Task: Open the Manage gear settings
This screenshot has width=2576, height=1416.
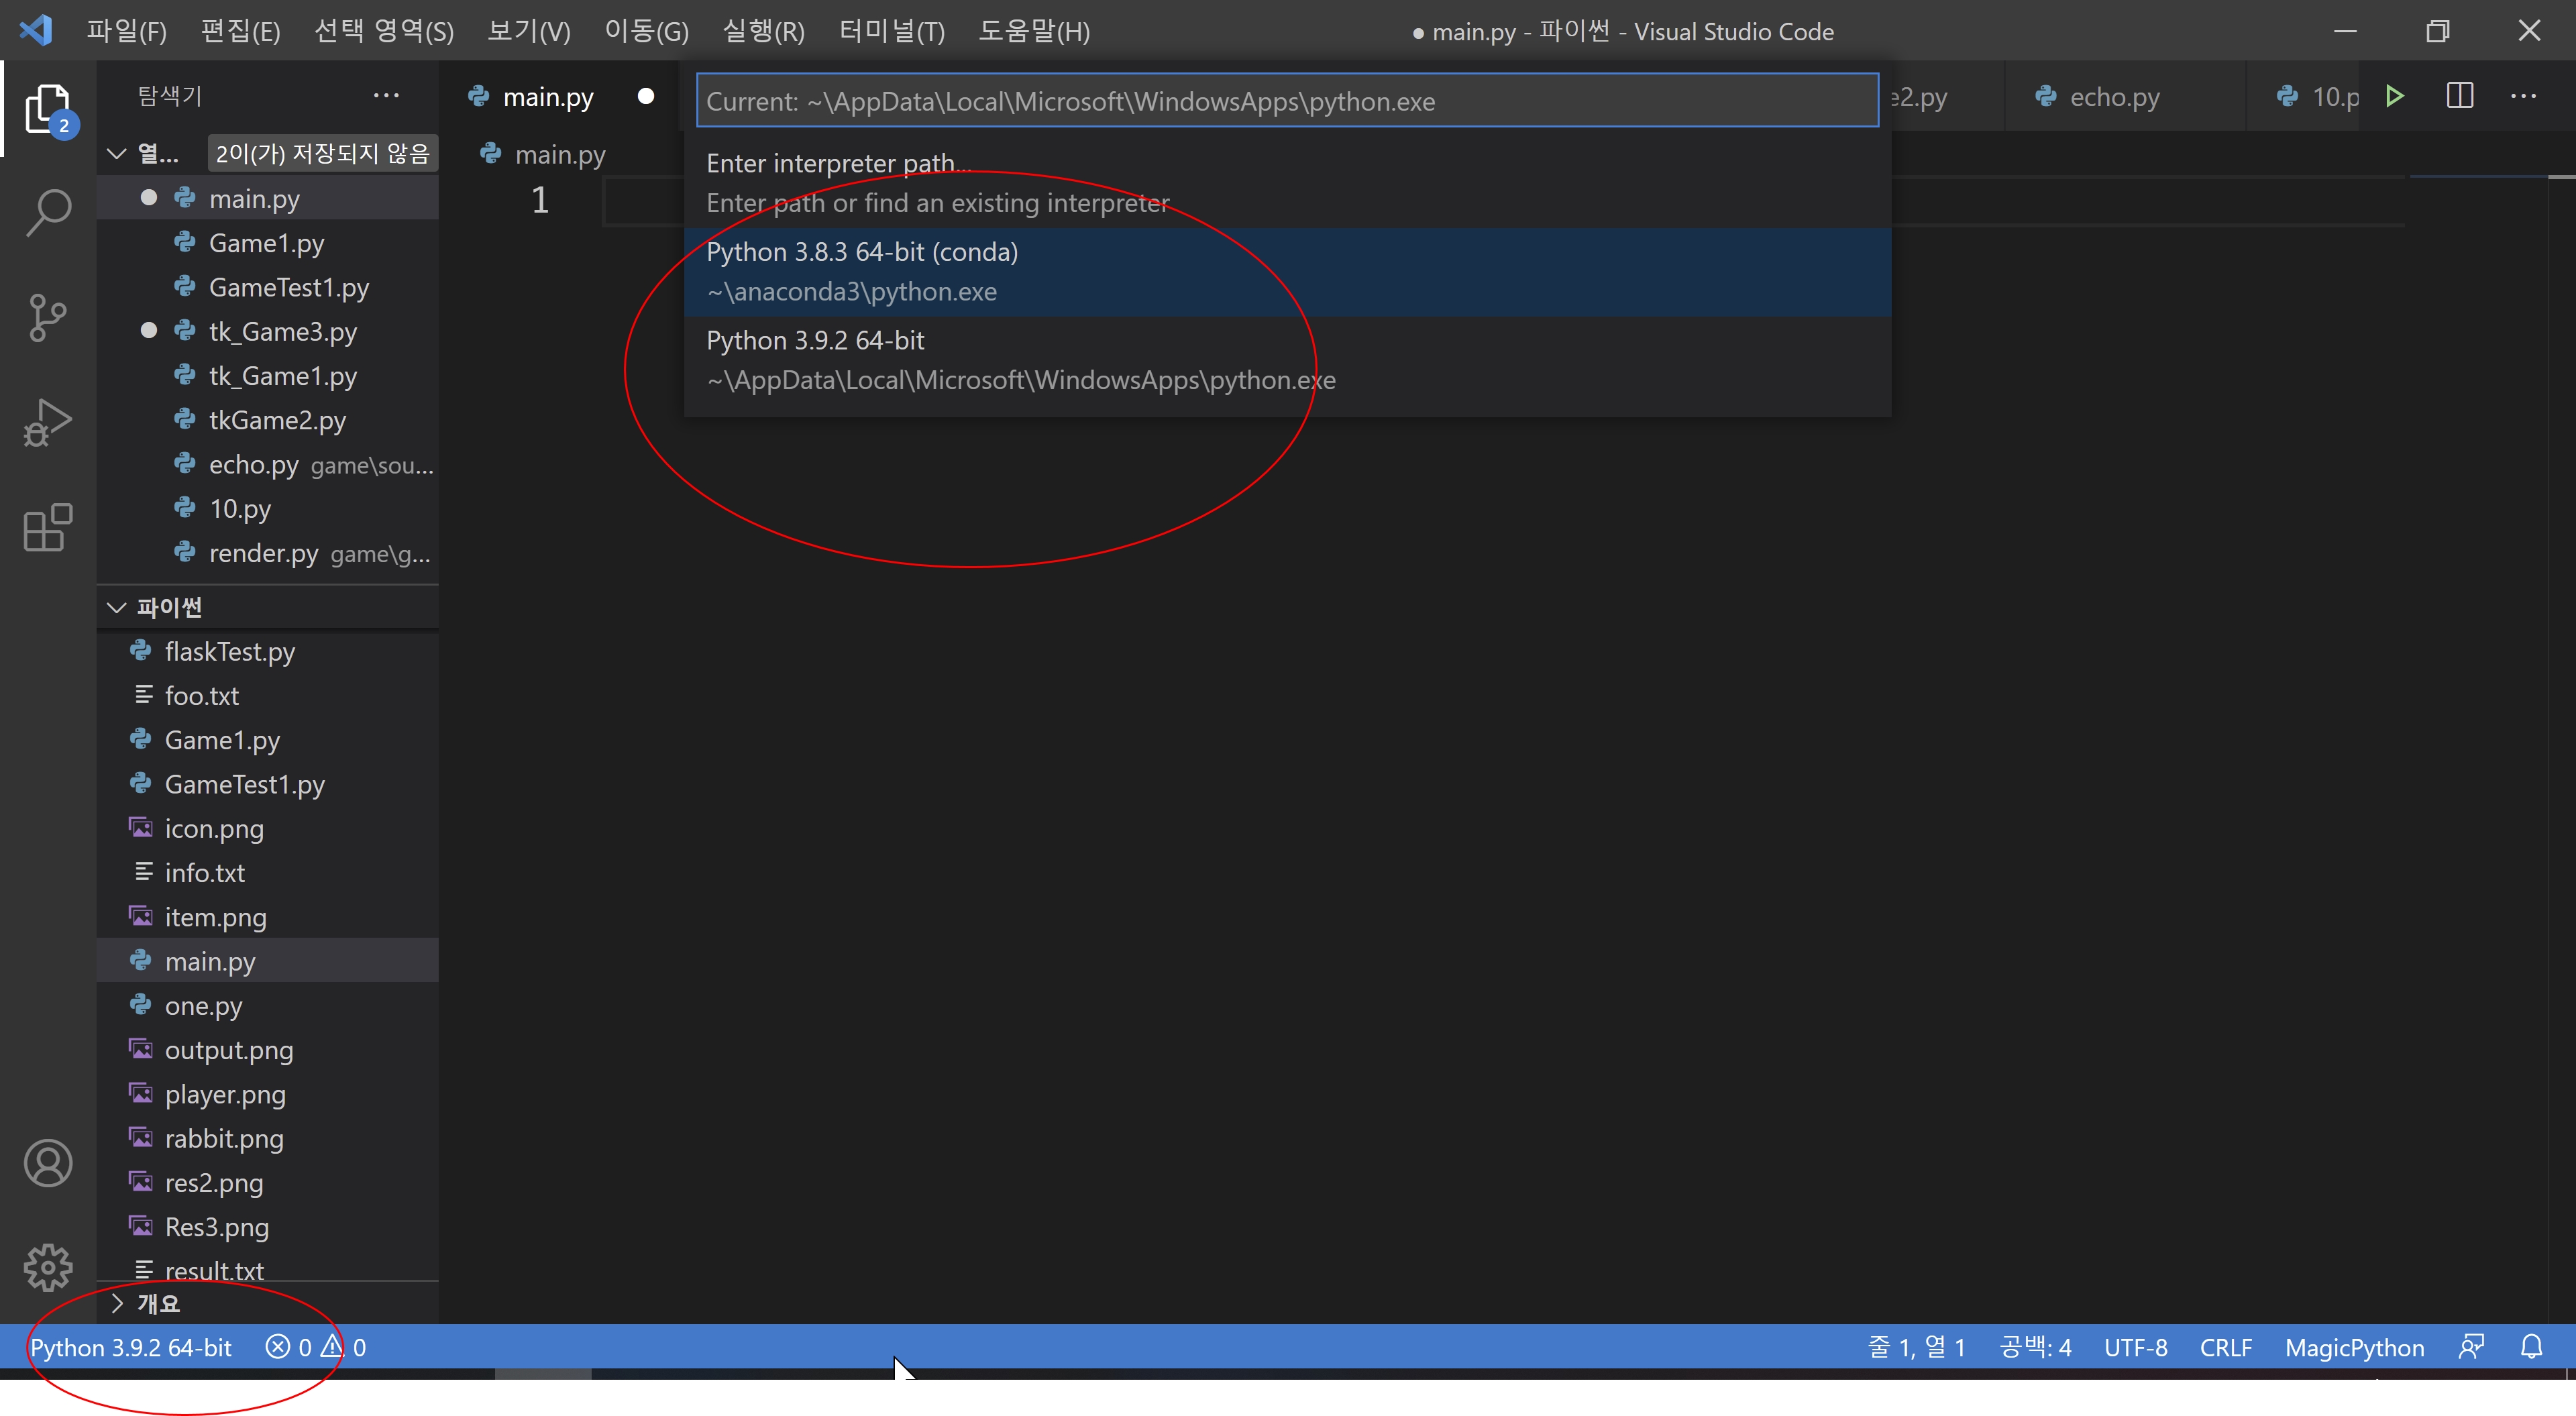Action: pyautogui.click(x=48, y=1267)
